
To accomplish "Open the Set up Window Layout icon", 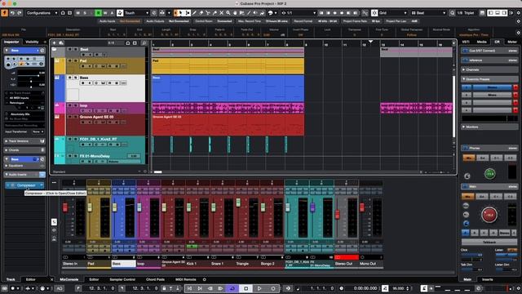I will pos(482,13).
